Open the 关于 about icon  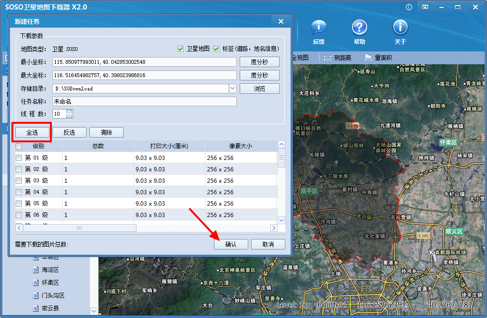click(x=400, y=28)
